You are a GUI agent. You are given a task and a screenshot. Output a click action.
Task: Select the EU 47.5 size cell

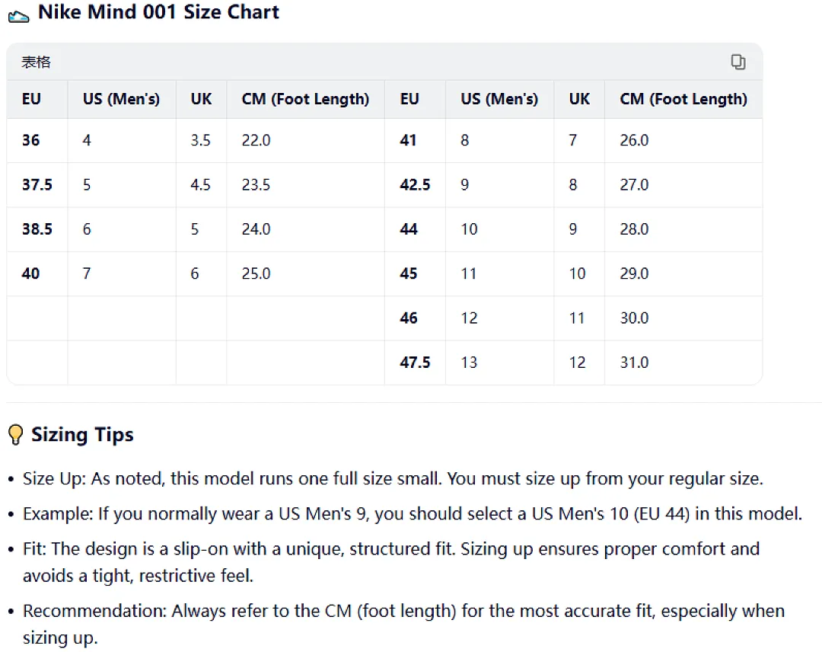coord(416,363)
